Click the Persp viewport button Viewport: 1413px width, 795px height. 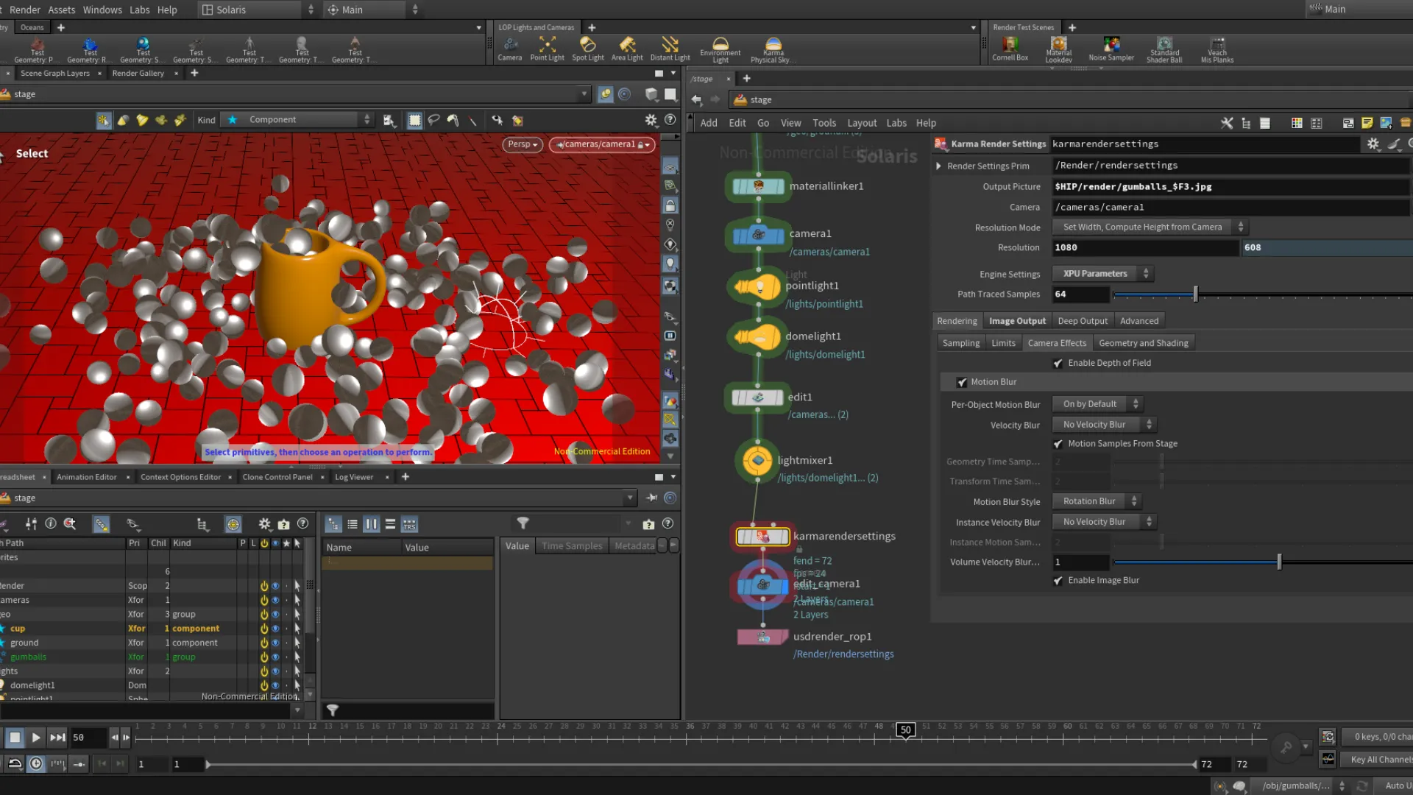pos(523,144)
